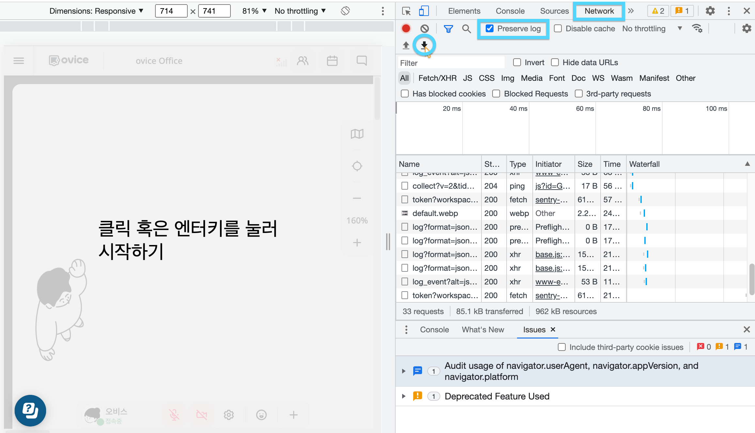Open Network panel settings gear
This screenshot has width=755, height=433.
point(747,29)
